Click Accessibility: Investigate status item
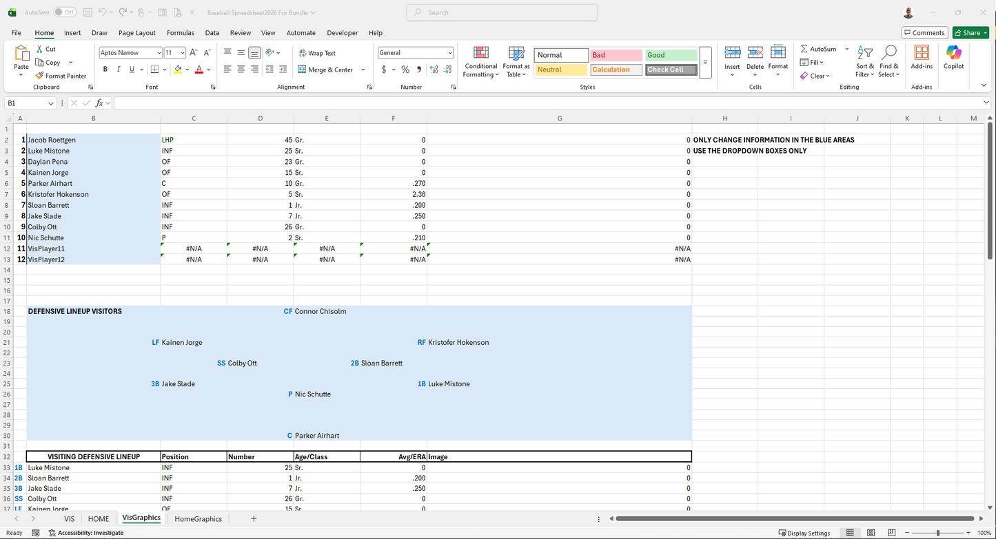Image resolution: width=996 pixels, height=539 pixels. (x=86, y=533)
